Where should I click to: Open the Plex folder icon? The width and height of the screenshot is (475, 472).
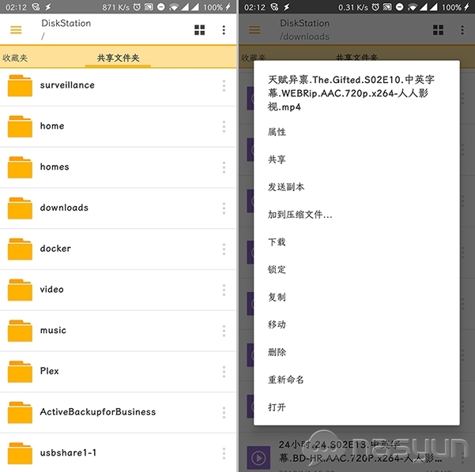click(x=20, y=371)
